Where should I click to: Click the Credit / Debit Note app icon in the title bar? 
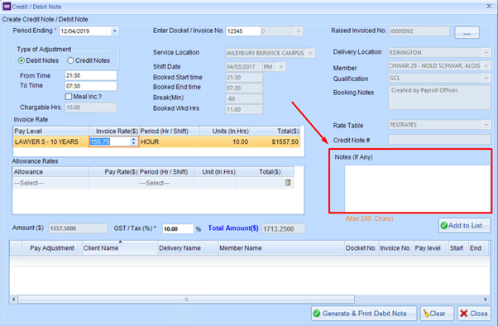point(7,7)
